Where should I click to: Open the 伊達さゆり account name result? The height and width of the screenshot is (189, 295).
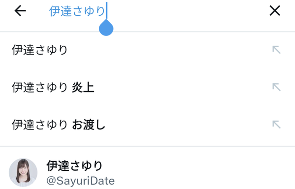coord(75,166)
